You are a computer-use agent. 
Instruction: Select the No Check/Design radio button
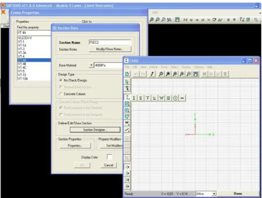tap(61, 80)
